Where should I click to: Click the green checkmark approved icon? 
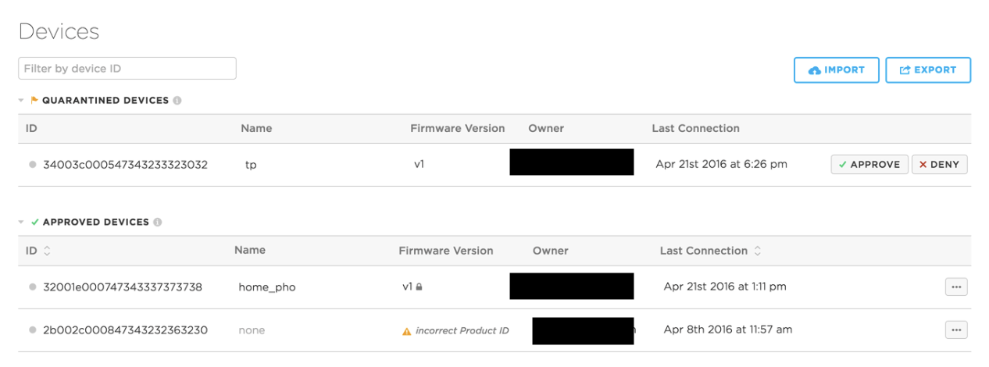tap(34, 223)
